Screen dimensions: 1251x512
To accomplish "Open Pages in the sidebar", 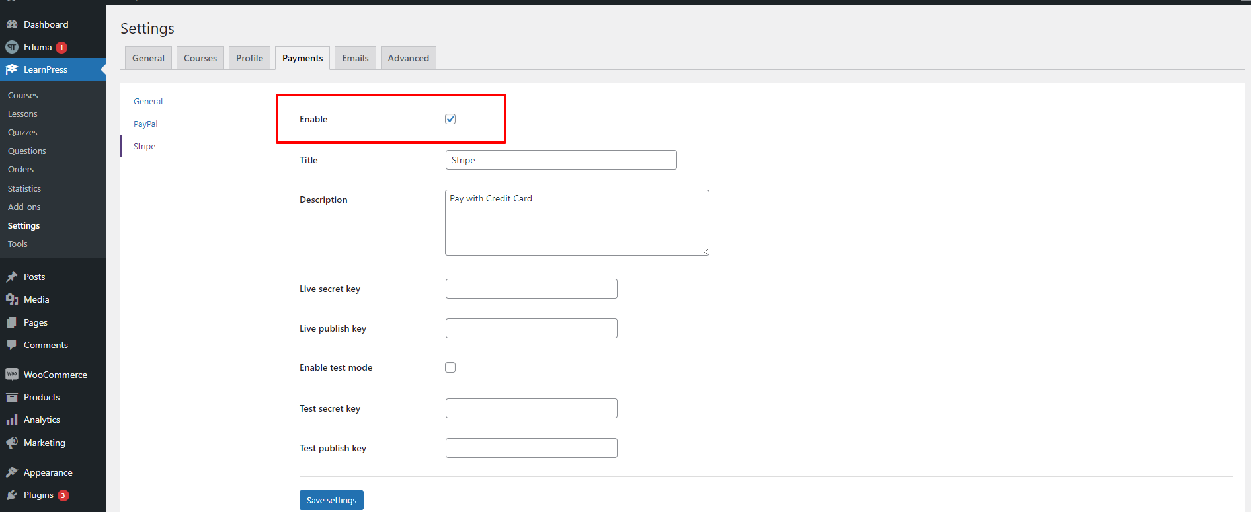I will pyautogui.click(x=53, y=322).
